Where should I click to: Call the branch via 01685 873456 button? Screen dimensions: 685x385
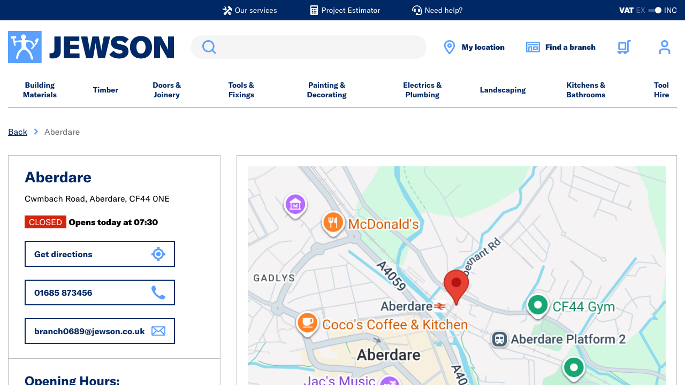[x=100, y=292]
